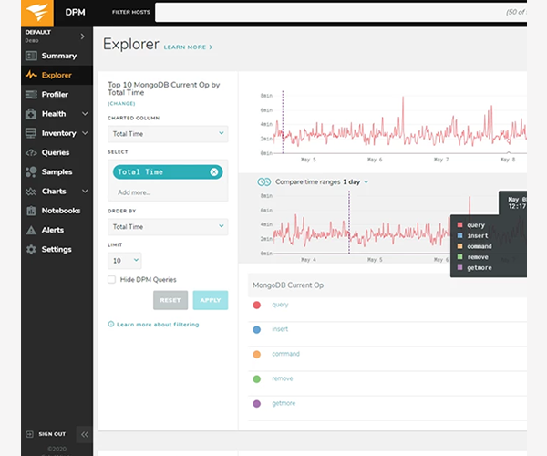The height and width of the screenshot is (456, 547).
Task: Click the Notebooks icon
Action: (31, 211)
